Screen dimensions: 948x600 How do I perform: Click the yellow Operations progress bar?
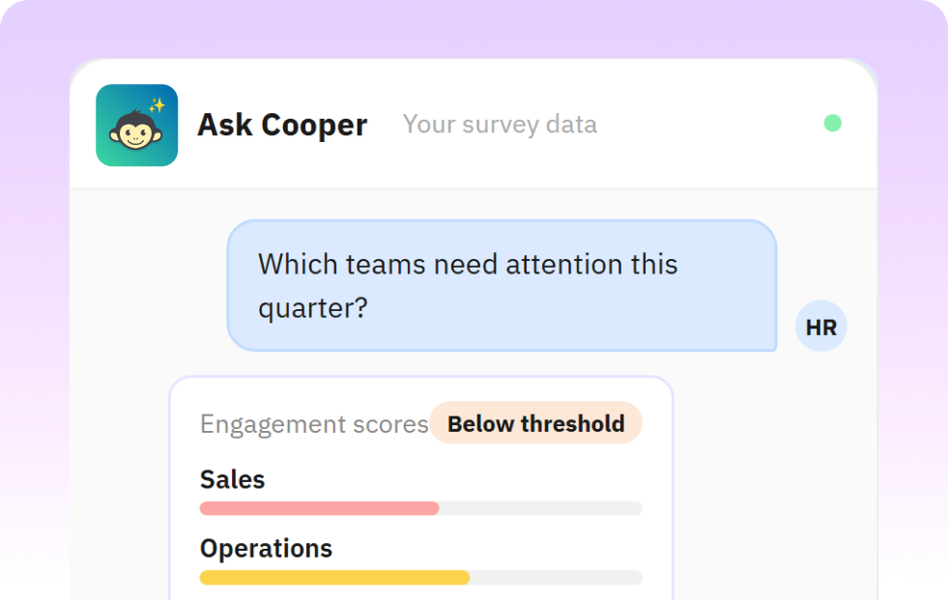[x=333, y=577]
